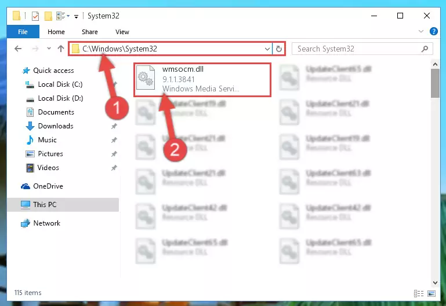
Task: Click the Back navigation arrow
Action: pos(18,49)
